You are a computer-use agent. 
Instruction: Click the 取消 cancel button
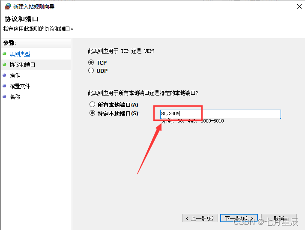pyautogui.click(x=279, y=218)
